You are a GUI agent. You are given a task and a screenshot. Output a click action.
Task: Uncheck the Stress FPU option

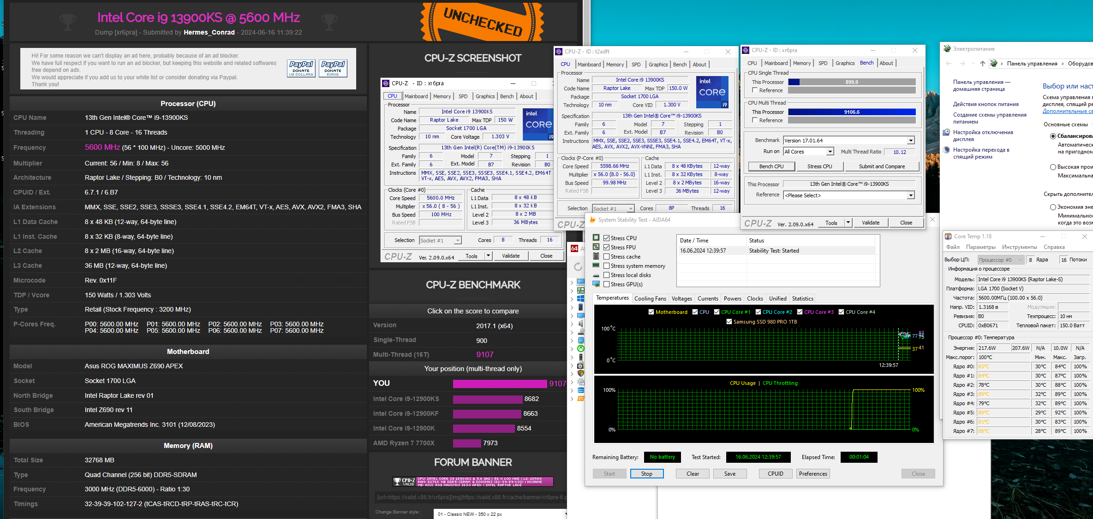pyautogui.click(x=607, y=248)
